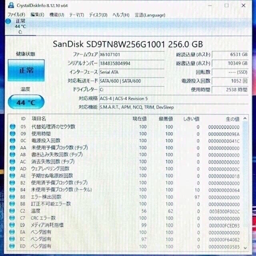The image size is (256, 256).
Task: Open the 言語(Language) menu
Action: (x=150, y=15)
